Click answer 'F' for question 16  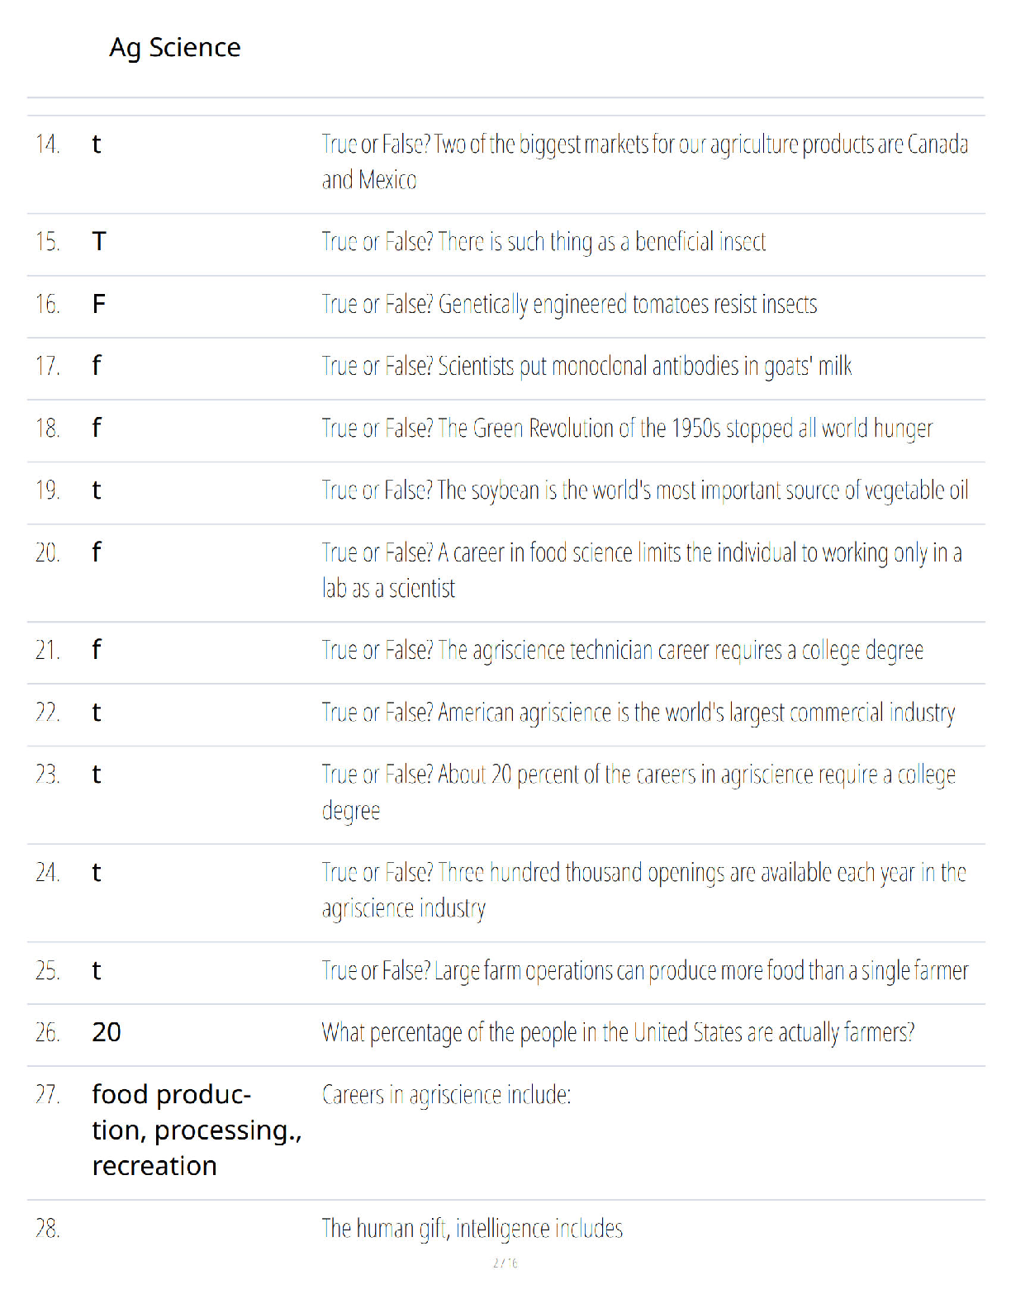99,305
